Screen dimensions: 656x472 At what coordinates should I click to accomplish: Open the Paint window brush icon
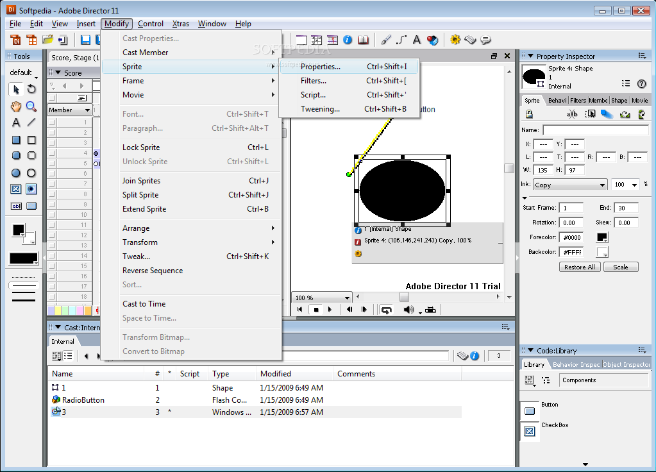(386, 40)
